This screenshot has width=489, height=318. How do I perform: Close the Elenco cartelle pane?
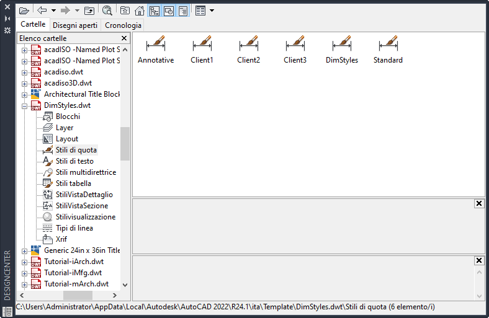[124, 38]
